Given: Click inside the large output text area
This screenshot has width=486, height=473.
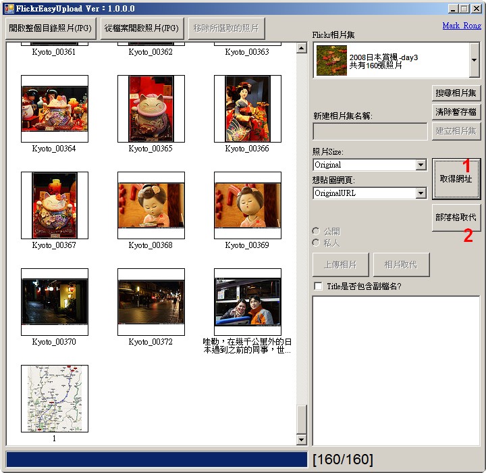Looking at the screenshot, I should coord(396,370).
